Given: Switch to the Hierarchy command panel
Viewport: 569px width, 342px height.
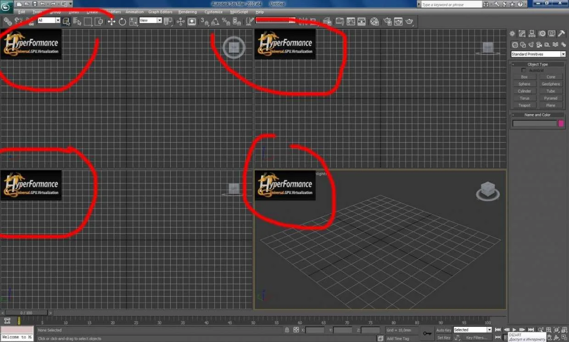Looking at the screenshot, I should (532, 33).
